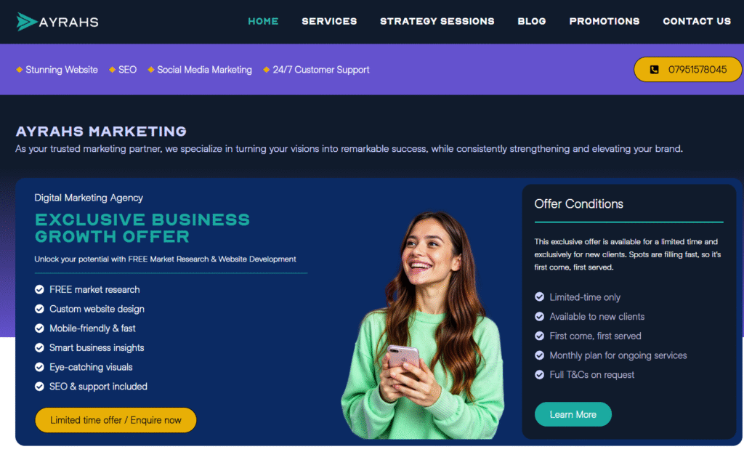
Task: Call using the 07951578045 button
Action: coord(687,70)
